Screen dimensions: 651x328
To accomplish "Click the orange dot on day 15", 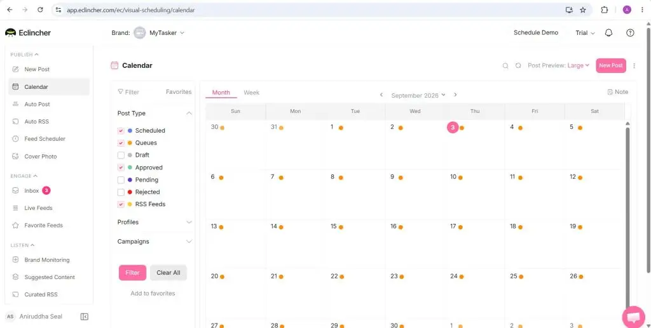I will [x=341, y=227].
